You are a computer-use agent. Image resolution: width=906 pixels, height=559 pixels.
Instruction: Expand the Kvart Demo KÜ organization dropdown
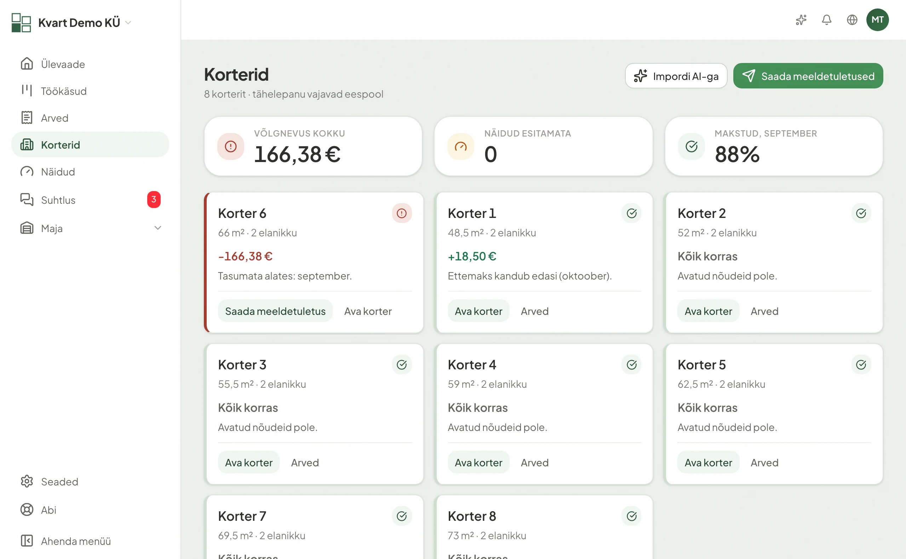click(128, 23)
